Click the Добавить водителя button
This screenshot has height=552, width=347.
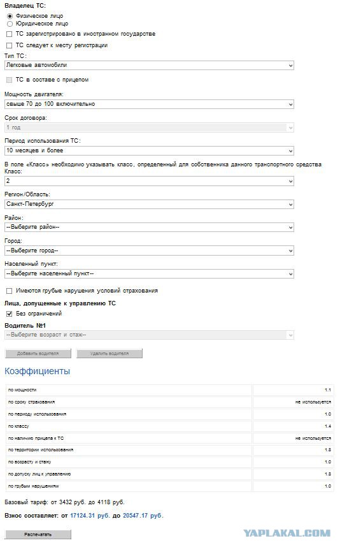38,354
